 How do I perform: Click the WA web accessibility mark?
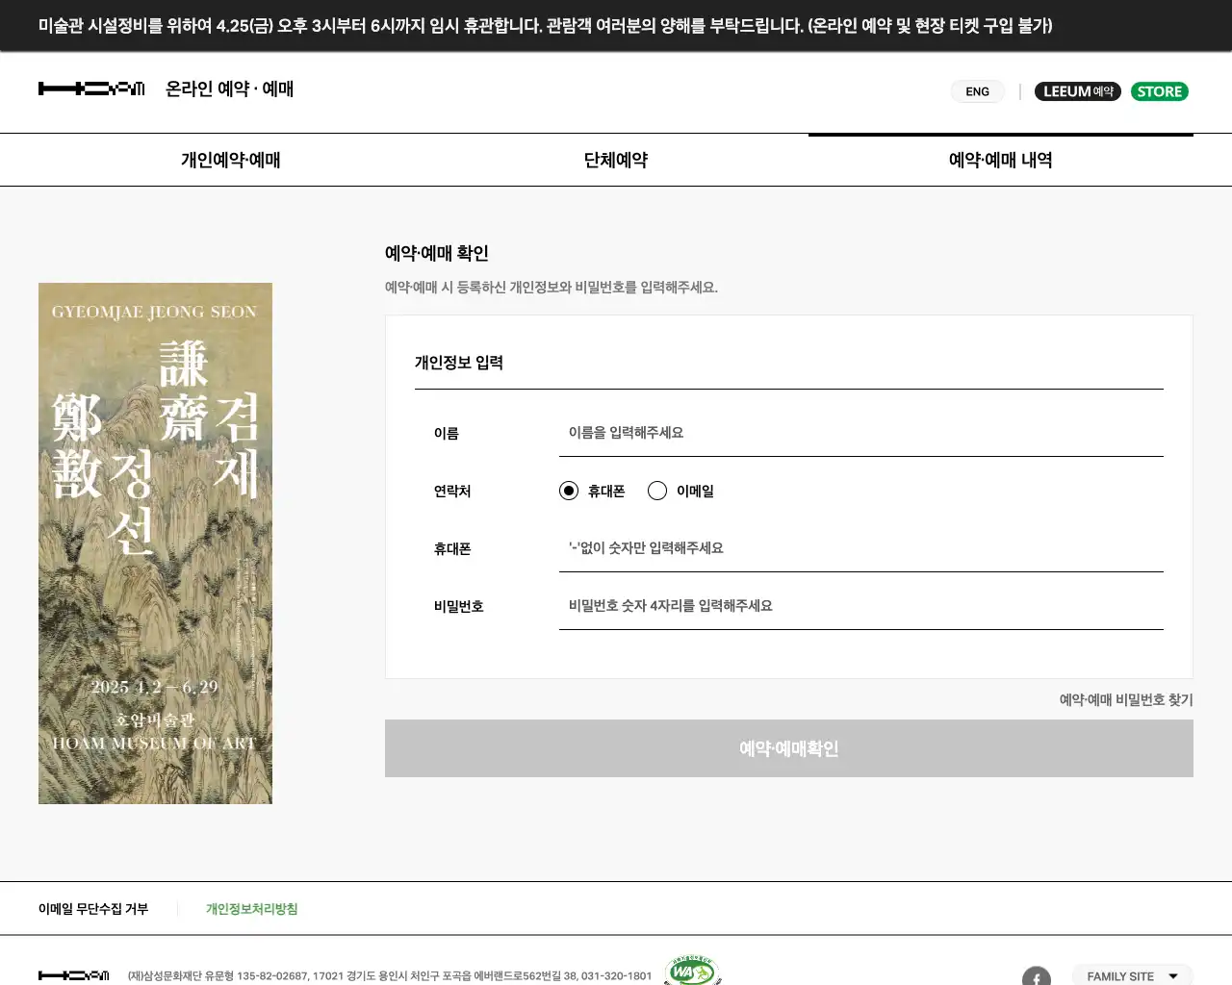[x=692, y=971]
